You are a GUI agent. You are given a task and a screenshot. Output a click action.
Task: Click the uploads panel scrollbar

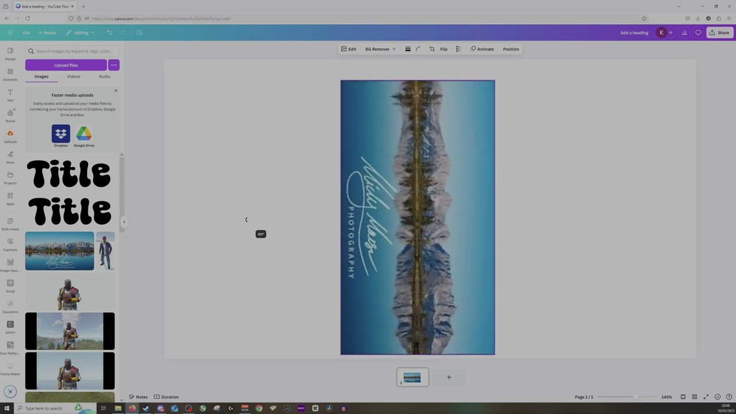click(121, 195)
